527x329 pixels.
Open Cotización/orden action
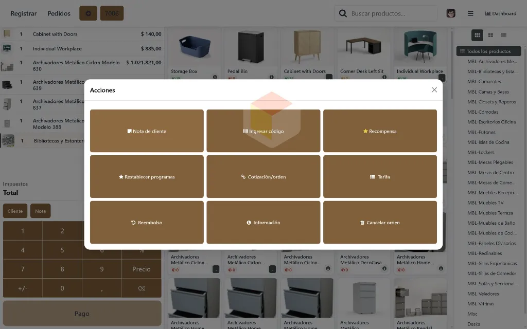[263, 177]
